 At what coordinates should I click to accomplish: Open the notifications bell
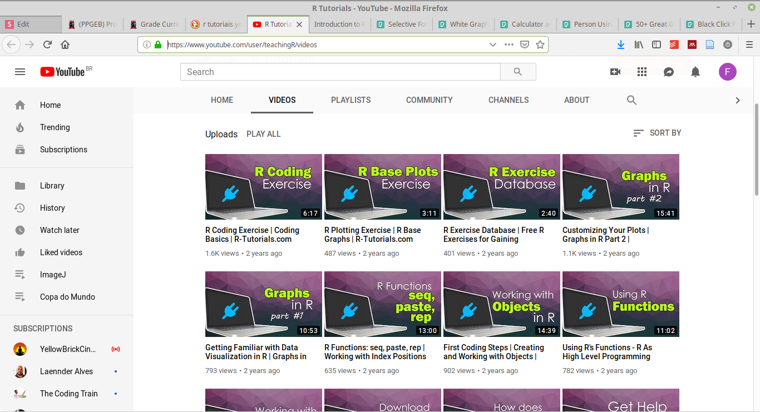click(x=695, y=72)
